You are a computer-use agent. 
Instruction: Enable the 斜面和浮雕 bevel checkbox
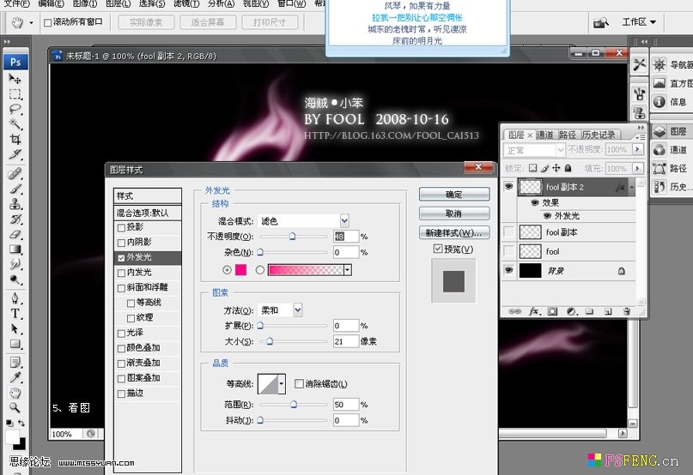(x=121, y=288)
